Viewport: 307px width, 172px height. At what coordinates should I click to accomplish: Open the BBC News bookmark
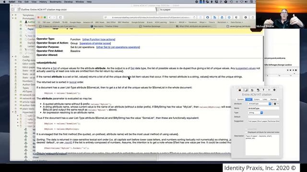click(x=100, y=22)
